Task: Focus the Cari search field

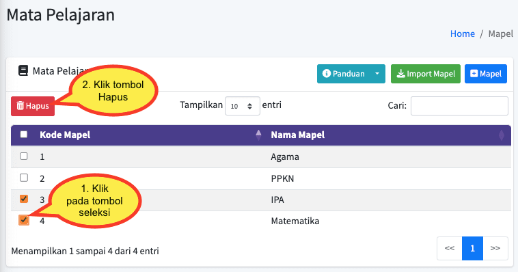Action: (459, 106)
